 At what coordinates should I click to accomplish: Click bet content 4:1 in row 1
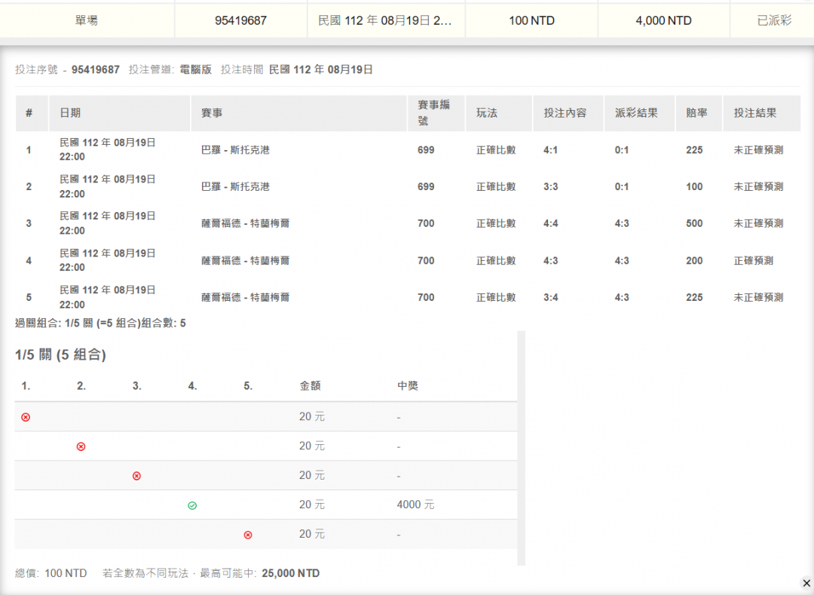550,150
